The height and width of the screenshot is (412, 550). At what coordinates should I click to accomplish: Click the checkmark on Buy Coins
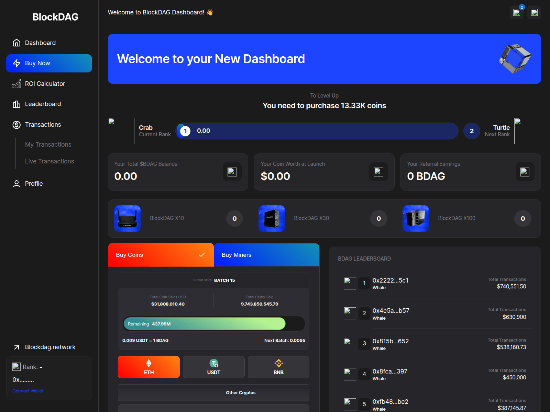[x=202, y=255]
